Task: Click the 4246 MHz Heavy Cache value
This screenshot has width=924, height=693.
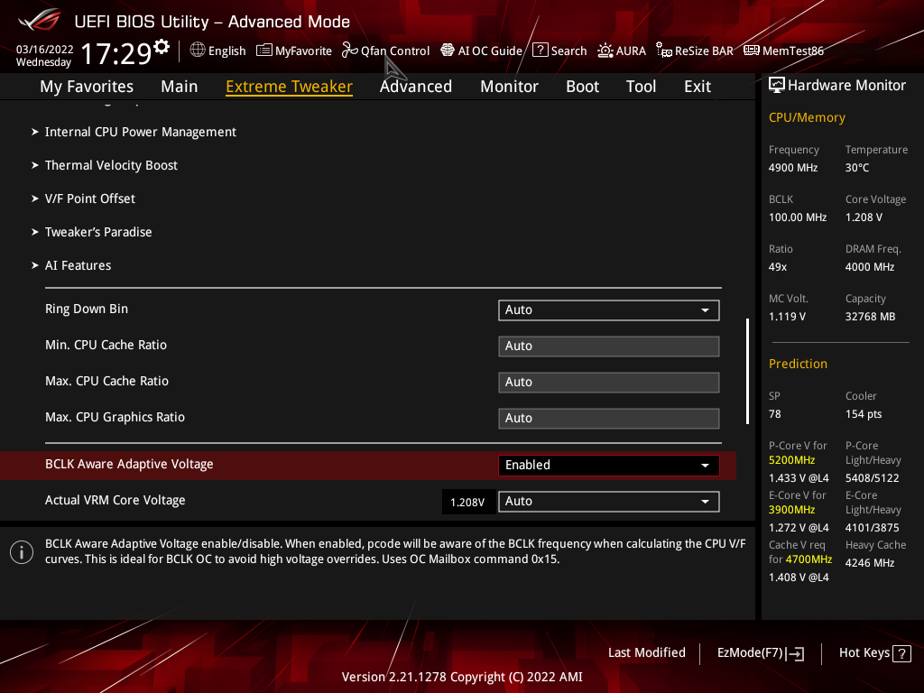Action: (870, 563)
